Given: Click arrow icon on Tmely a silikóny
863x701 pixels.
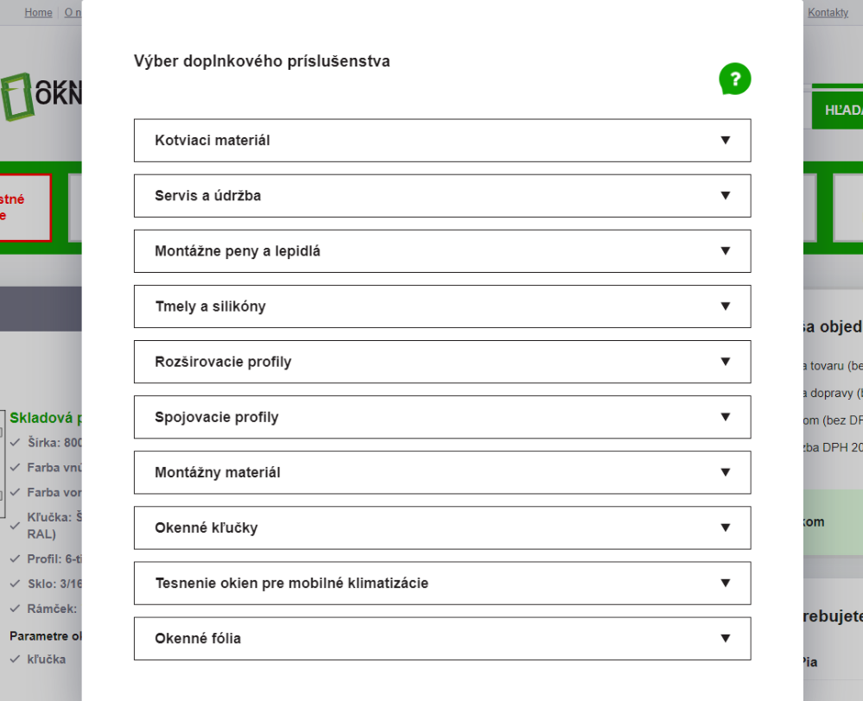Looking at the screenshot, I should click(x=725, y=306).
